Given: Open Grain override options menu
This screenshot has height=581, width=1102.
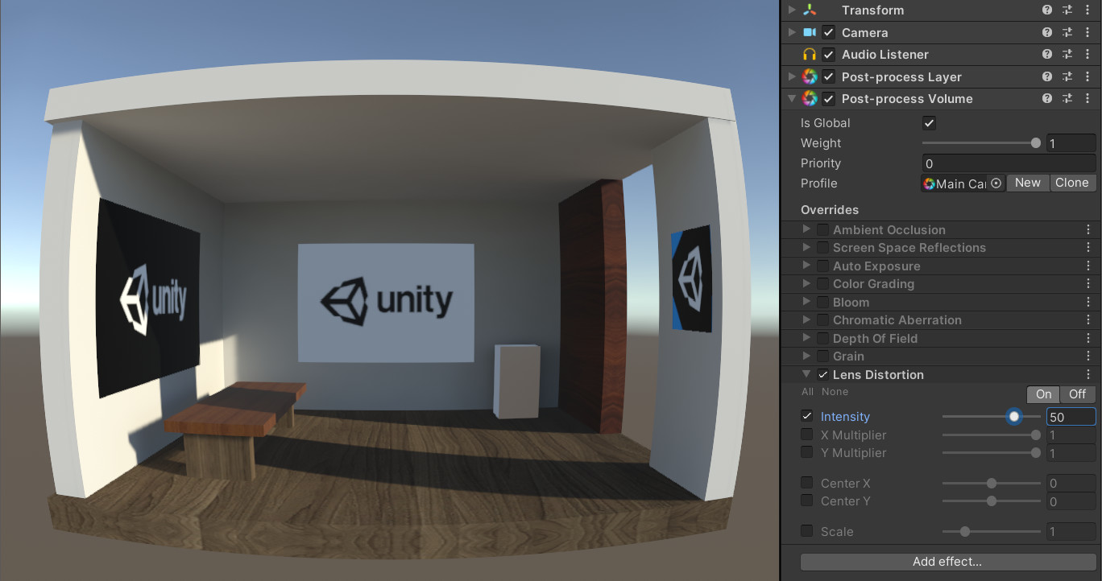Looking at the screenshot, I should click(1088, 356).
